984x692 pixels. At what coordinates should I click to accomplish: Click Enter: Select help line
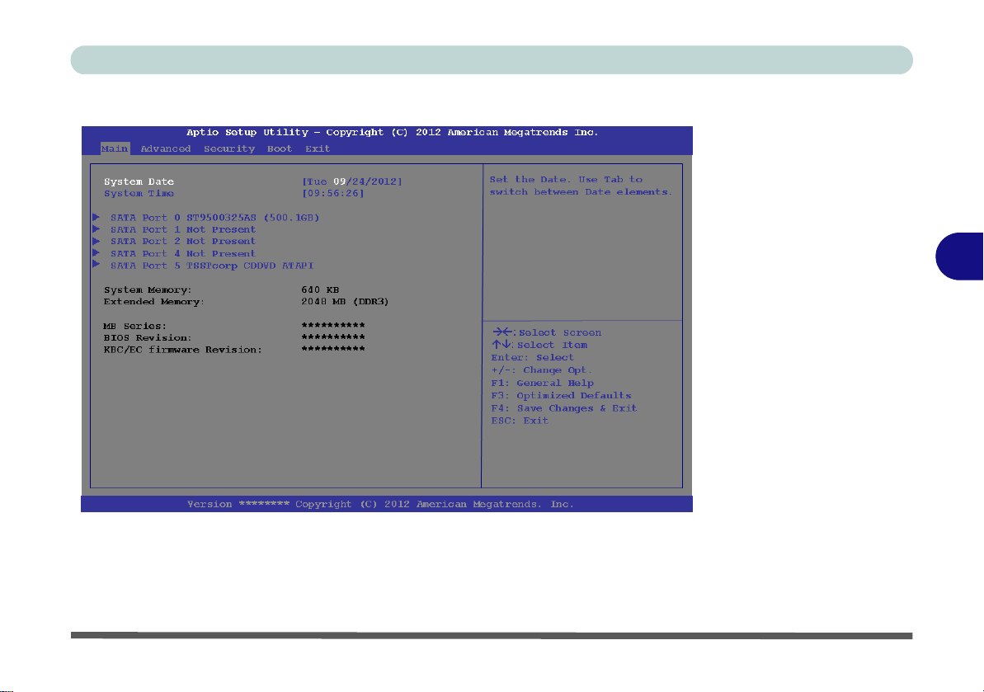tap(532, 358)
